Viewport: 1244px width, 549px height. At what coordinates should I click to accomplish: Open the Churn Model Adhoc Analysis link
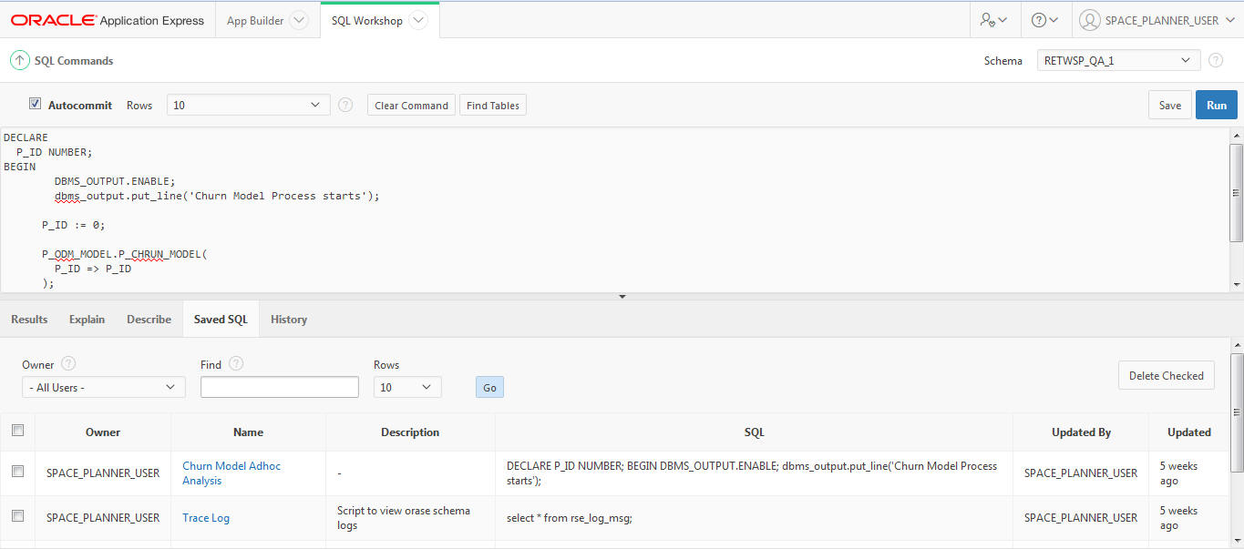231,473
